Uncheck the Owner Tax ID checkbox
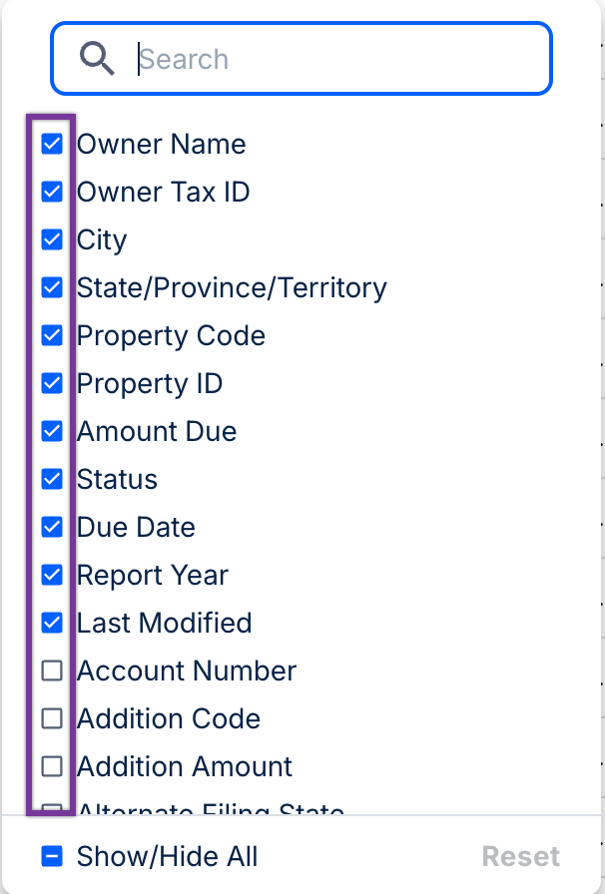This screenshot has width=605, height=894. pos(52,192)
